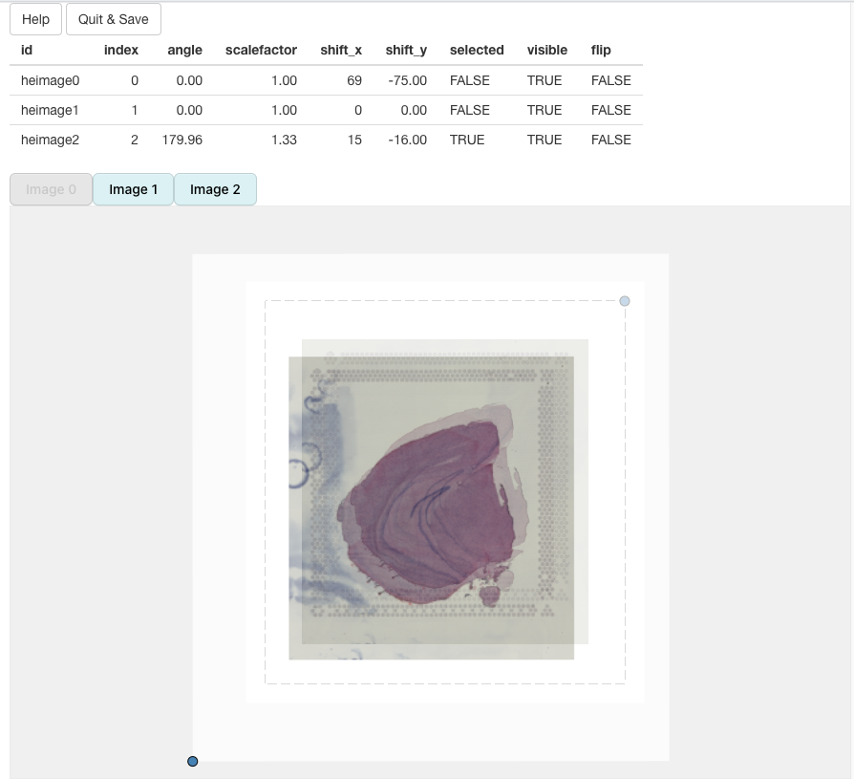Click the shift_x value 15 for heimage2
The width and height of the screenshot is (854, 779).
(354, 140)
